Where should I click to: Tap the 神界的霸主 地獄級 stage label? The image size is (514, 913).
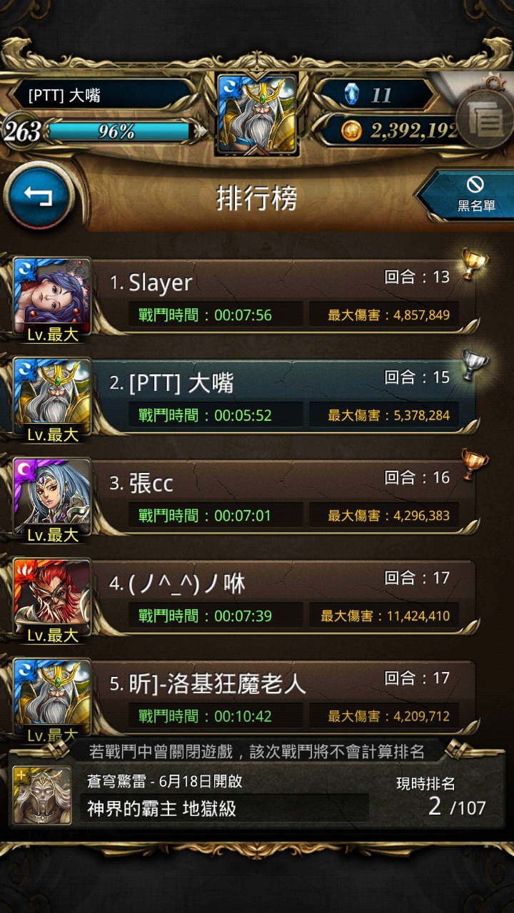pyautogui.click(x=161, y=809)
